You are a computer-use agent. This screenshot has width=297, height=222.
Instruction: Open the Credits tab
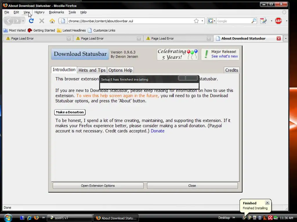pyautogui.click(x=231, y=70)
